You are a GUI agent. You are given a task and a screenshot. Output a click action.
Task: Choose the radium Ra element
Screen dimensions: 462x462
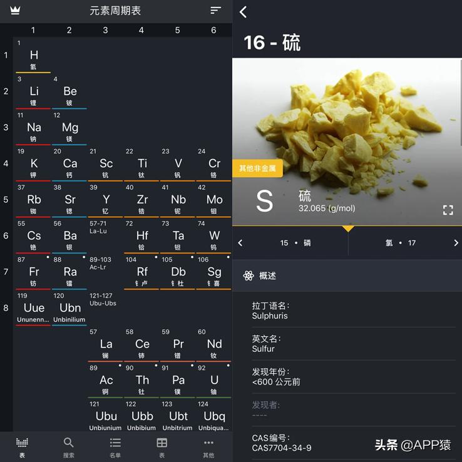point(69,272)
